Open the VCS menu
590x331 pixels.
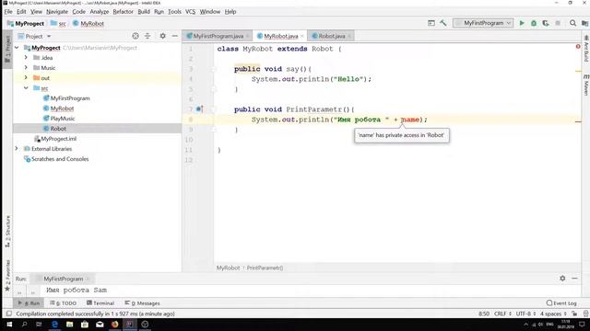pos(191,12)
